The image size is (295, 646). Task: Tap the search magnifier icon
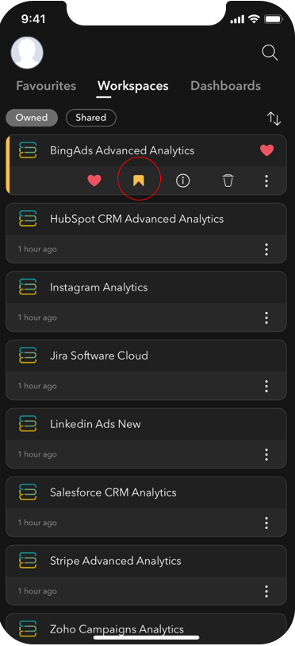[x=270, y=53]
